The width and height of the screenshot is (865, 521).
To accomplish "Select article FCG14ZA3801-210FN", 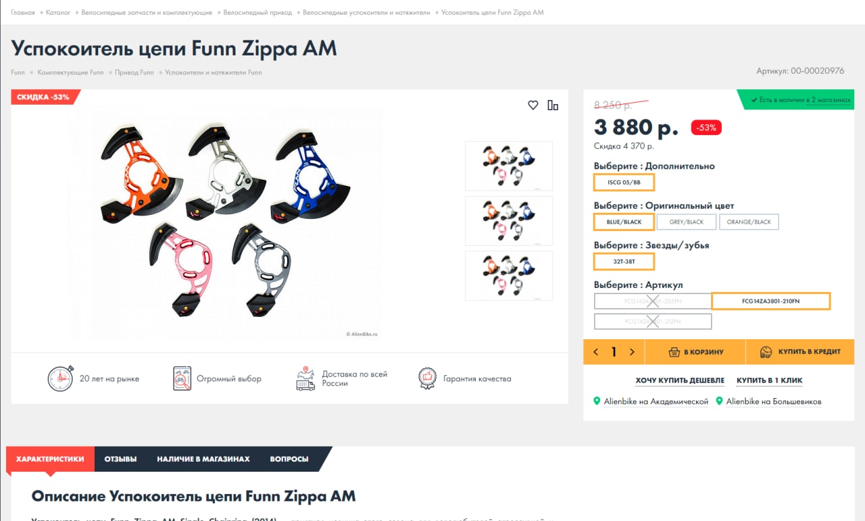I will click(x=771, y=301).
